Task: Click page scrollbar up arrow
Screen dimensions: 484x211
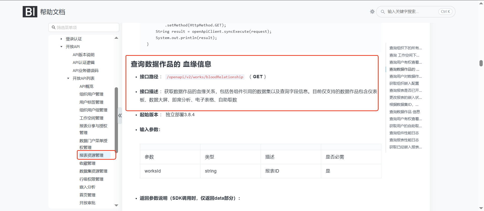Action: [481, 3]
